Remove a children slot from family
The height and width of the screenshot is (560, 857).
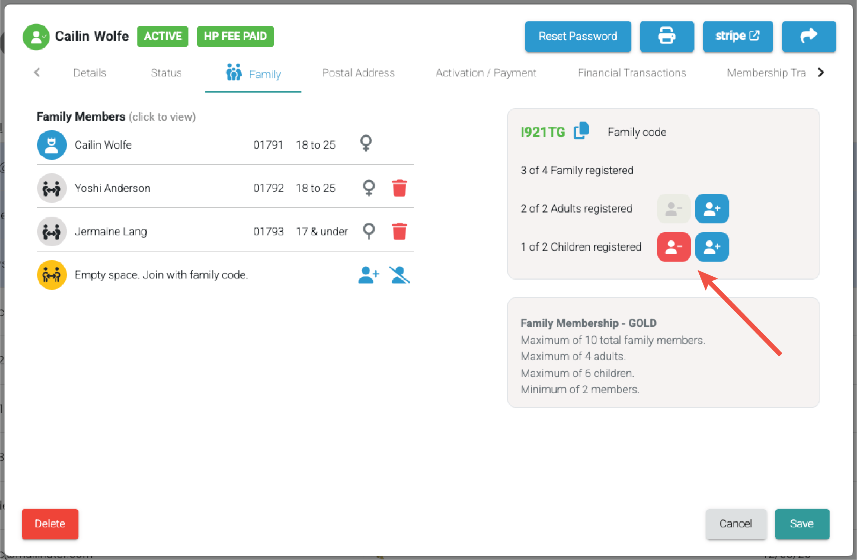click(673, 247)
